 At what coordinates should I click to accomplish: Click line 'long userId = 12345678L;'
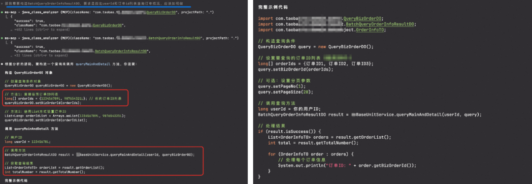click(x=28, y=142)
